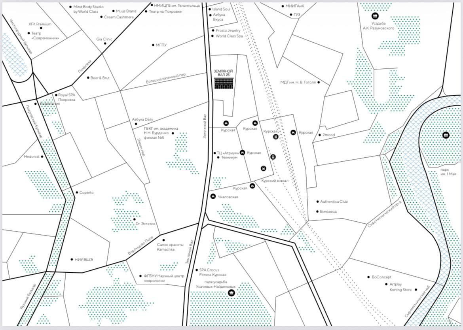Click the НИУ ВШЭ map marker
Screen dimensions: 463x330
coord(72,260)
